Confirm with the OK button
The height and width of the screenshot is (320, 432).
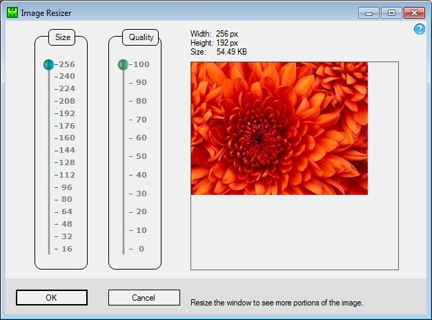[52, 297]
